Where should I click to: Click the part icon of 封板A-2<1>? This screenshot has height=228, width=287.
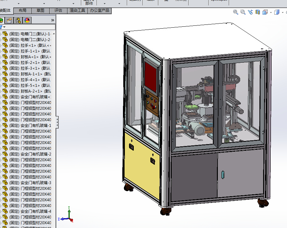point(5,91)
